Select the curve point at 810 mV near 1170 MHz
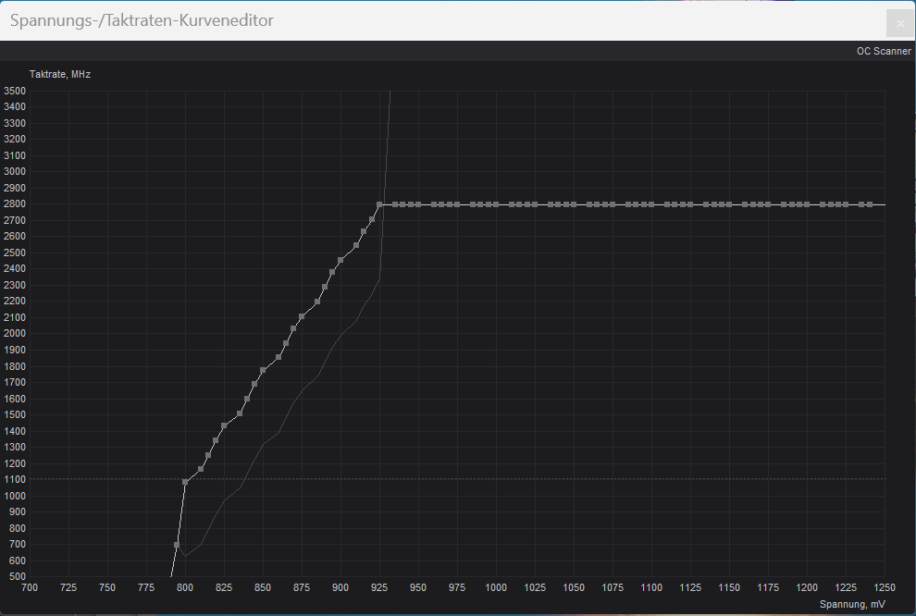916x616 pixels. (201, 469)
